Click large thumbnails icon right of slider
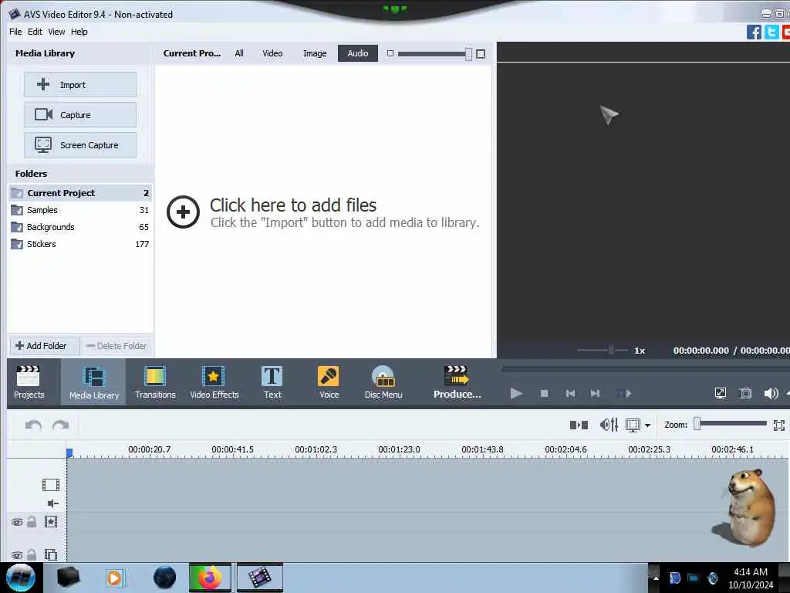The image size is (790, 593). coord(481,53)
